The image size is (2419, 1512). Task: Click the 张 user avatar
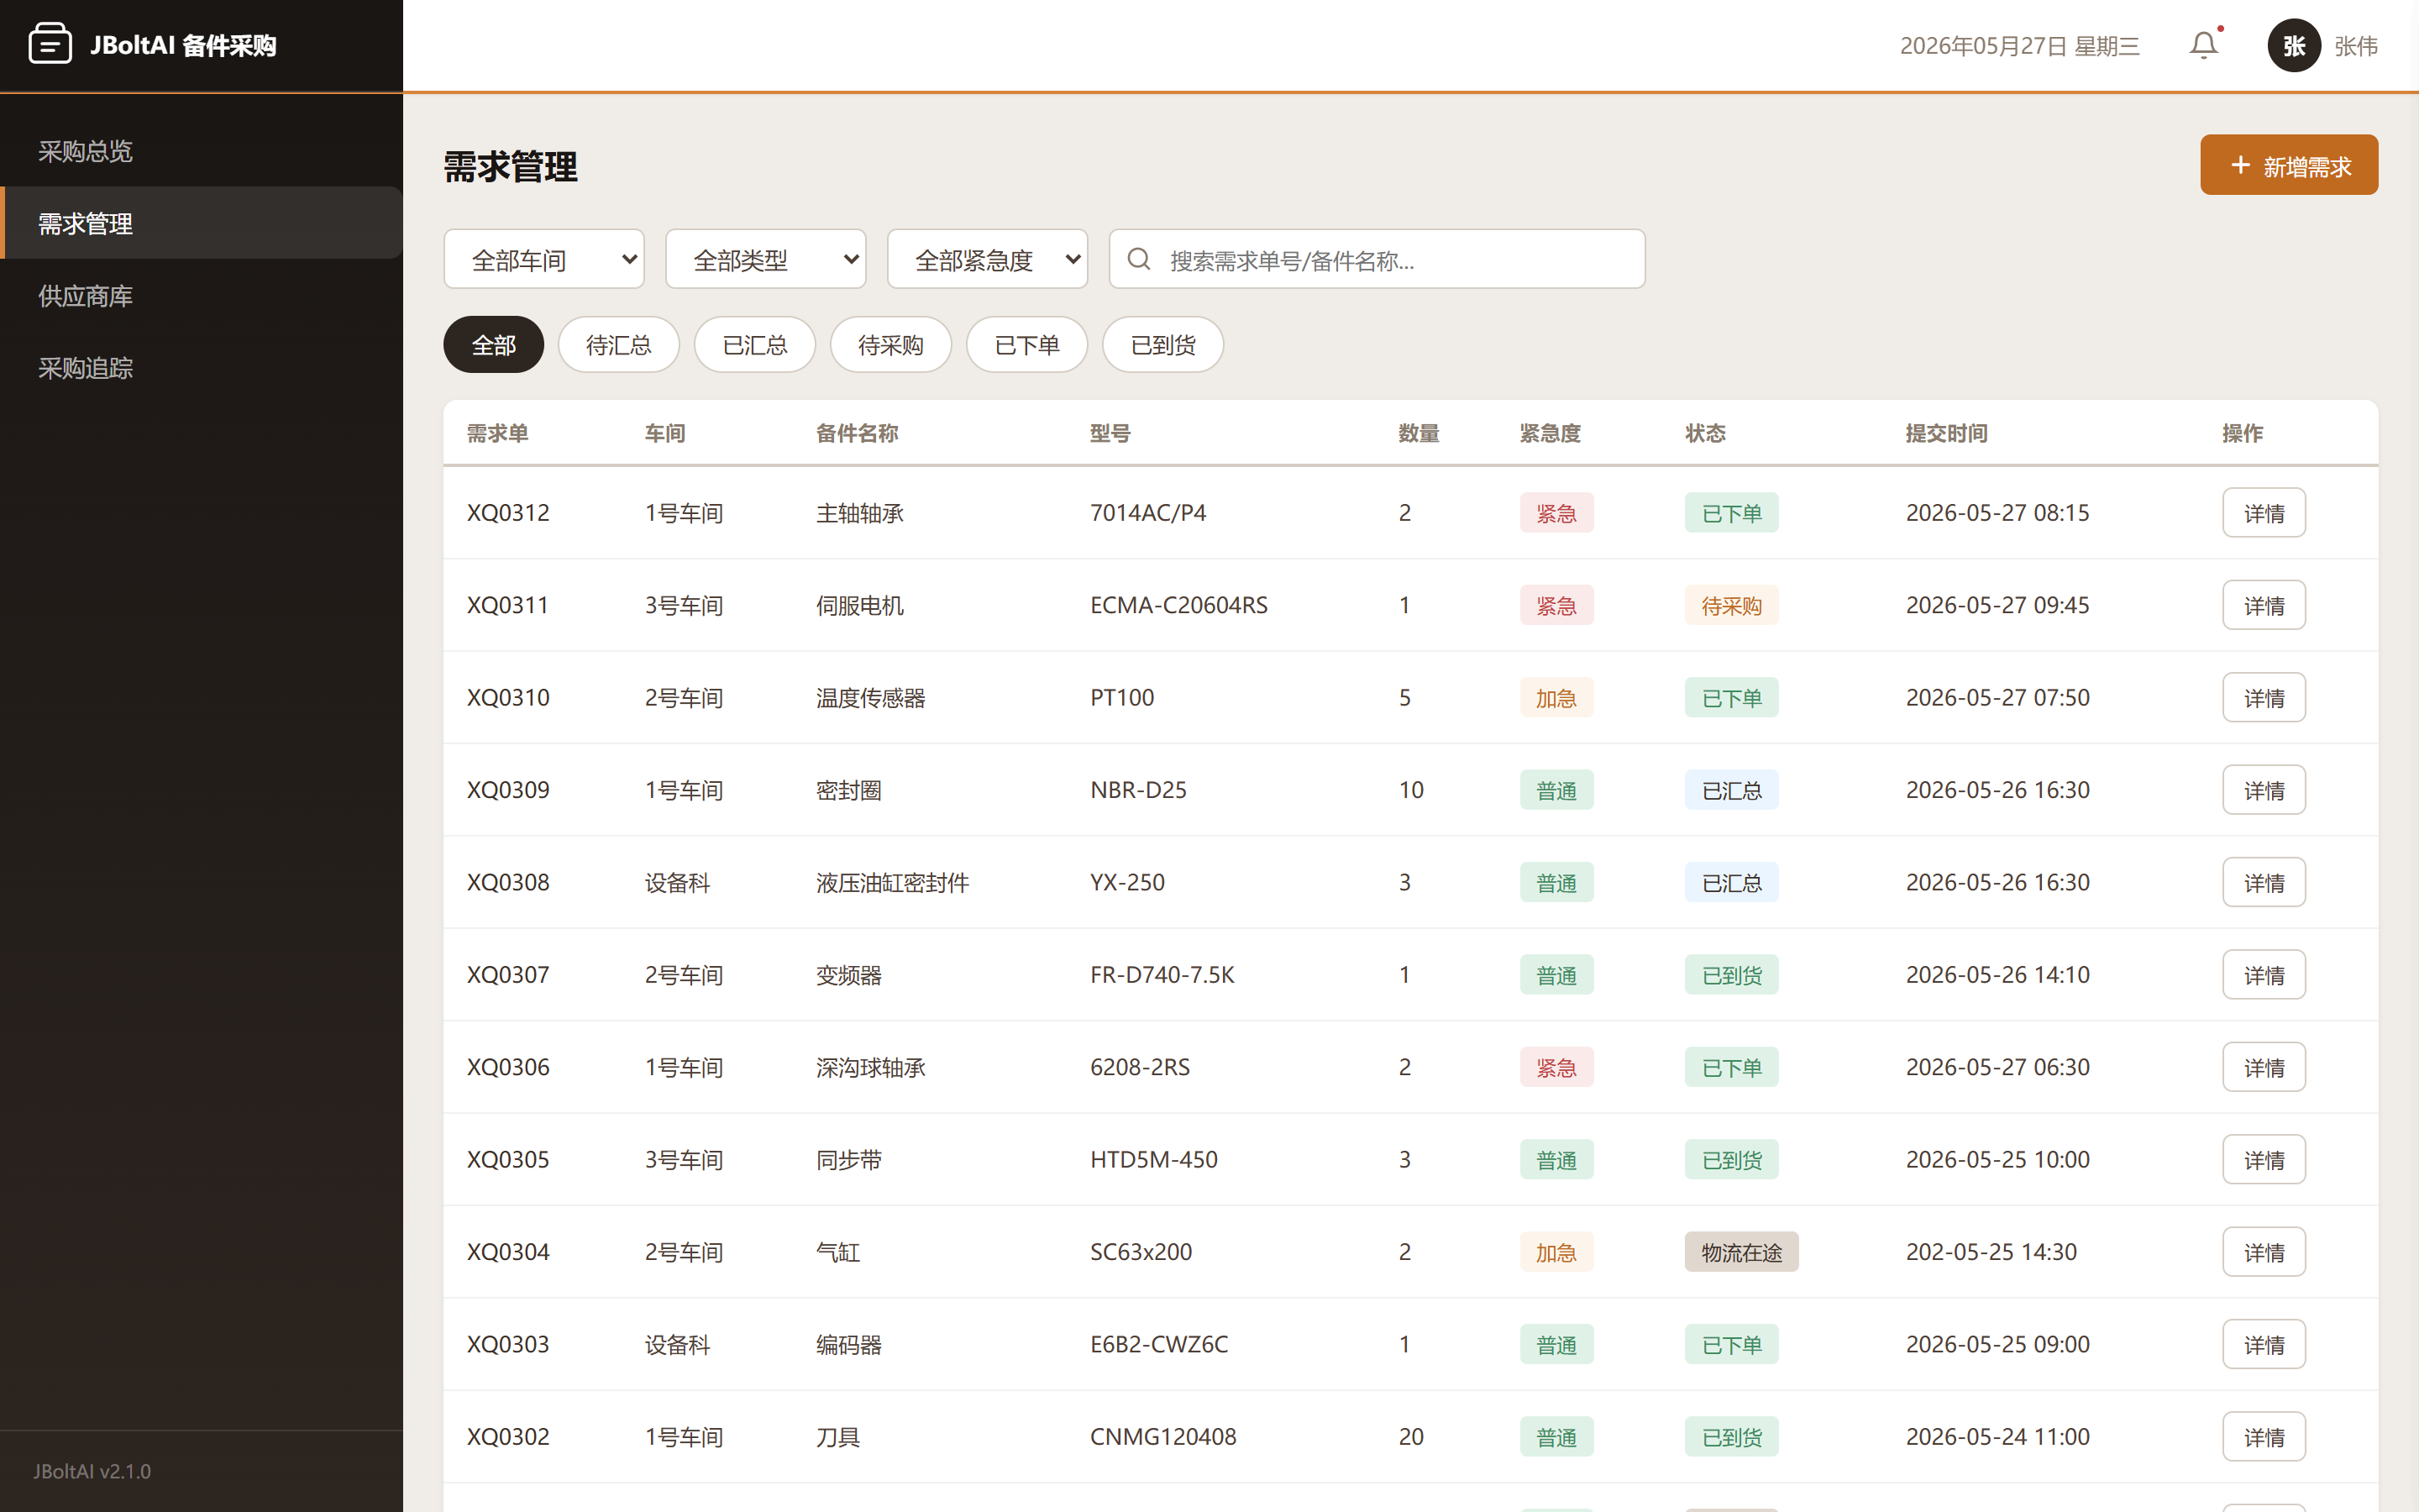[x=2294, y=46]
